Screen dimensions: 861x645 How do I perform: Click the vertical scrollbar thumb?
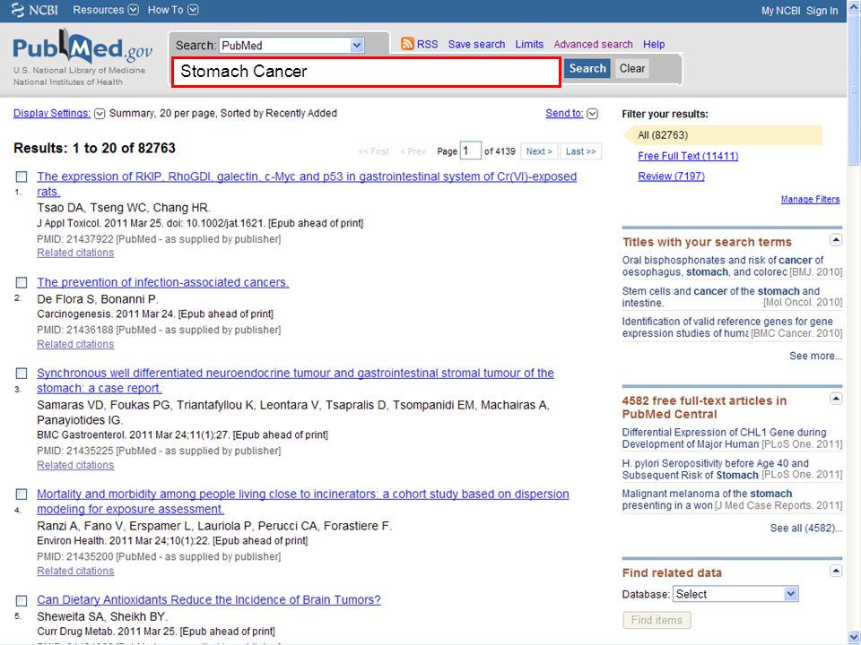(854, 89)
